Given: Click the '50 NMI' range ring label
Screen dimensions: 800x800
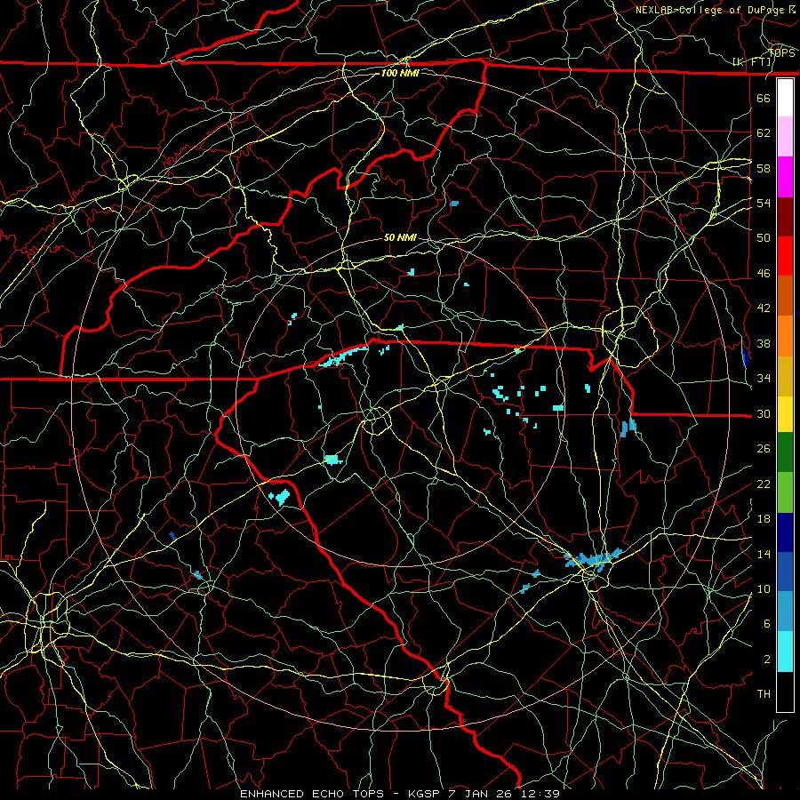Looking at the screenshot, I should [400, 237].
